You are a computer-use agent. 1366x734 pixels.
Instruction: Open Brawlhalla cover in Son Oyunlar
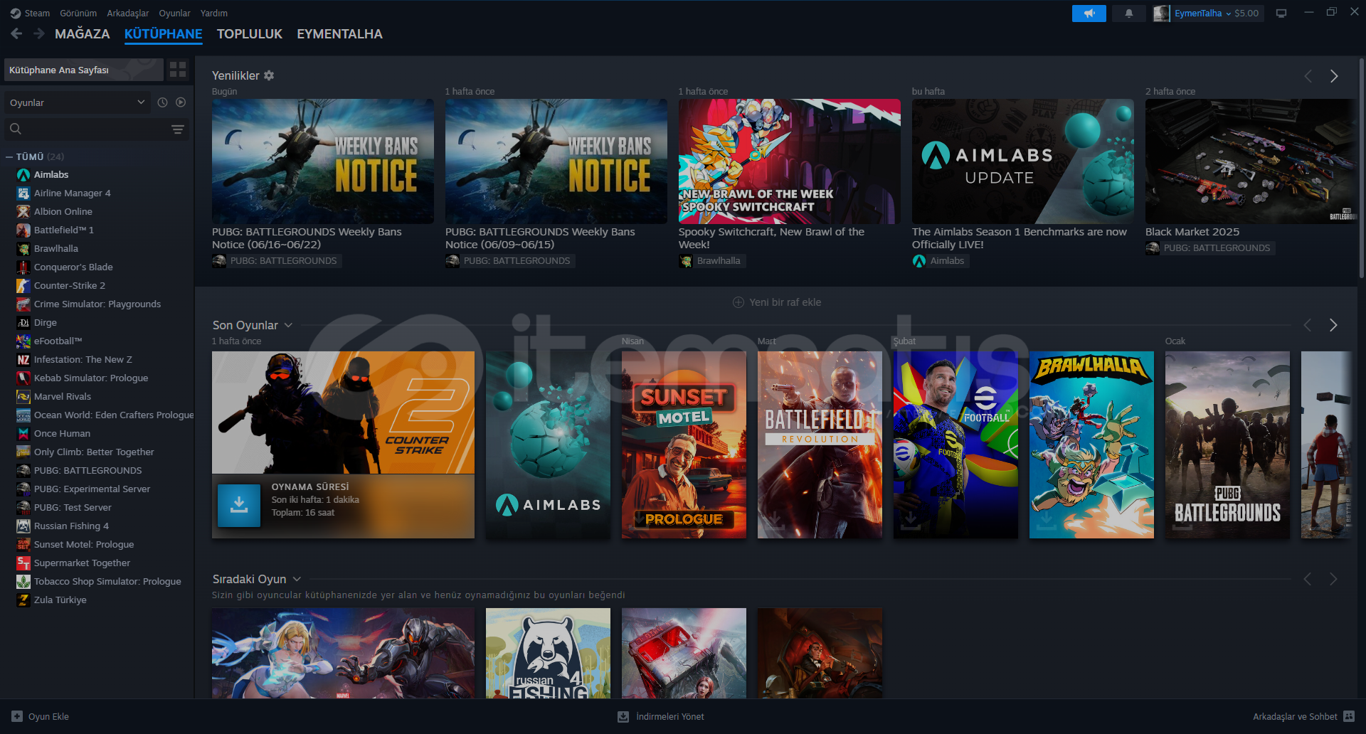(1091, 445)
